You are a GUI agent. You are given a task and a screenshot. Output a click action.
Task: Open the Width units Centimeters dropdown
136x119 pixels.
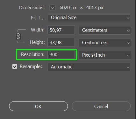click(105, 30)
